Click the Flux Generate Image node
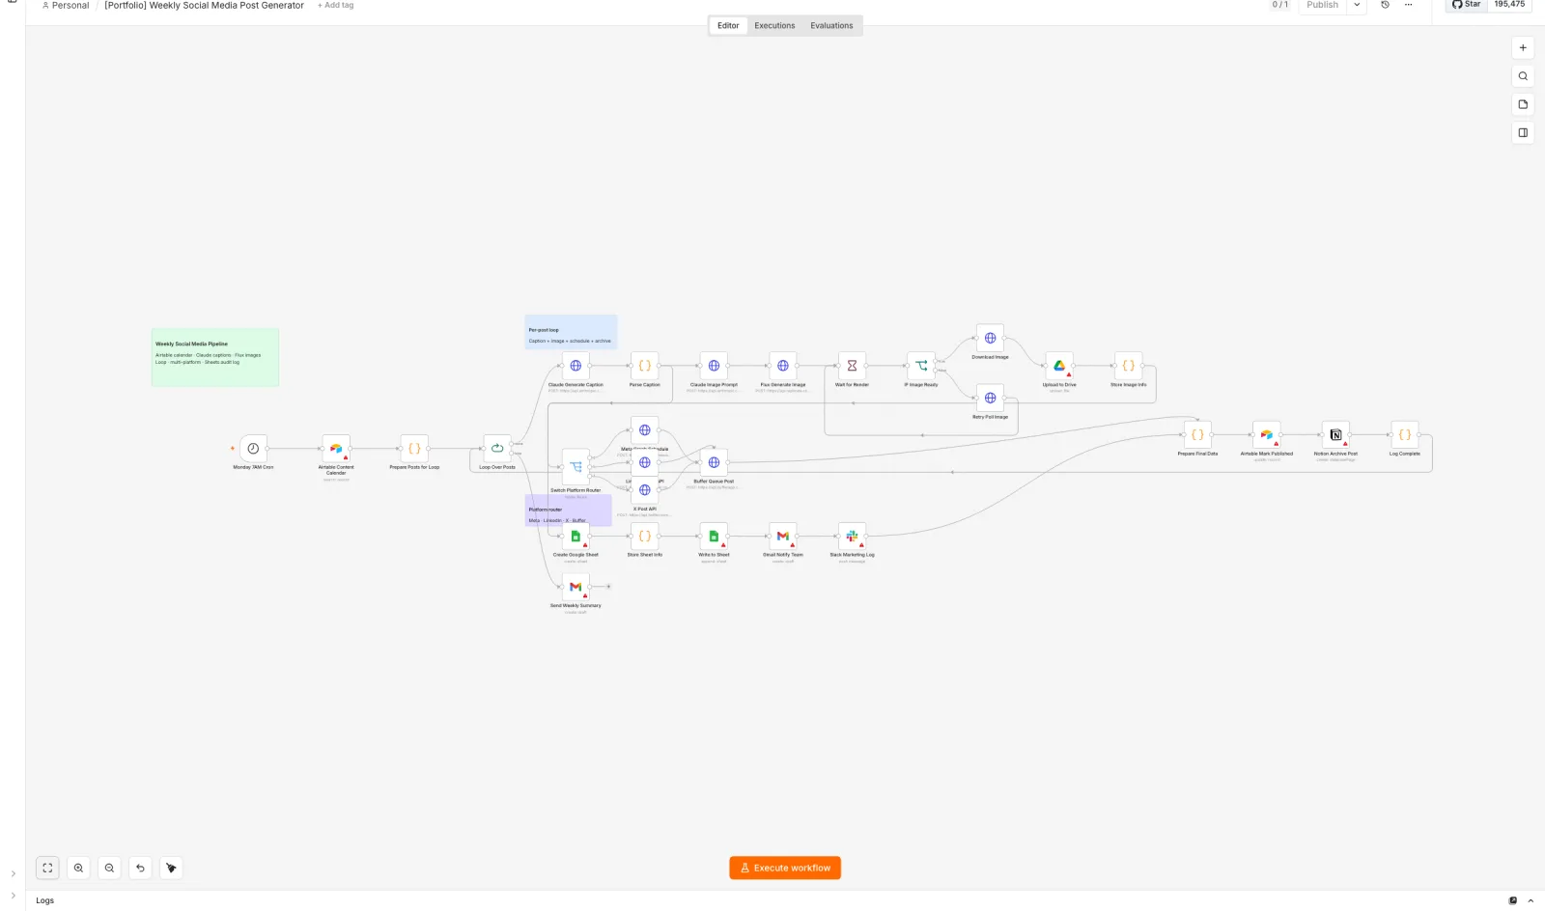Image resolution: width=1545 pixels, height=911 pixels. pos(783,366)
